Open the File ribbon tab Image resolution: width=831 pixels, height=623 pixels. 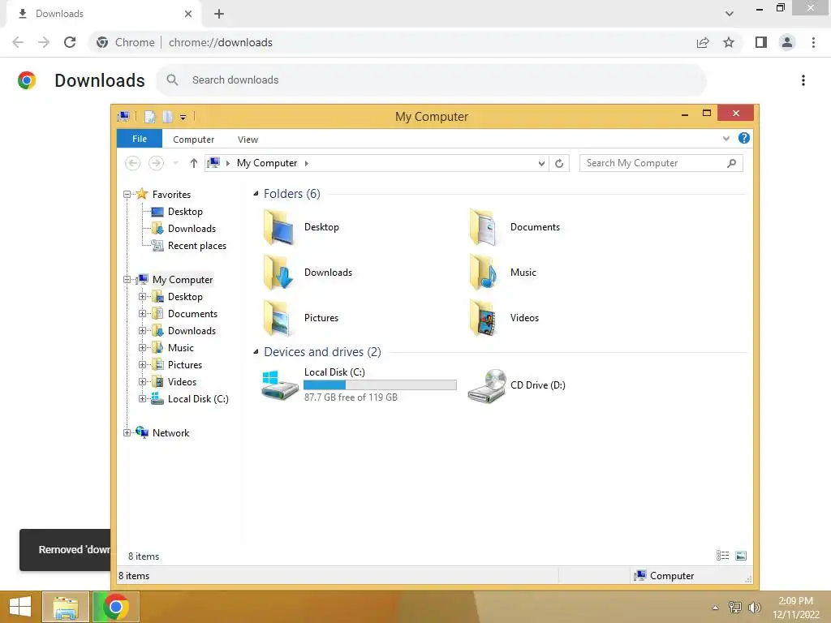click(140, 139)
